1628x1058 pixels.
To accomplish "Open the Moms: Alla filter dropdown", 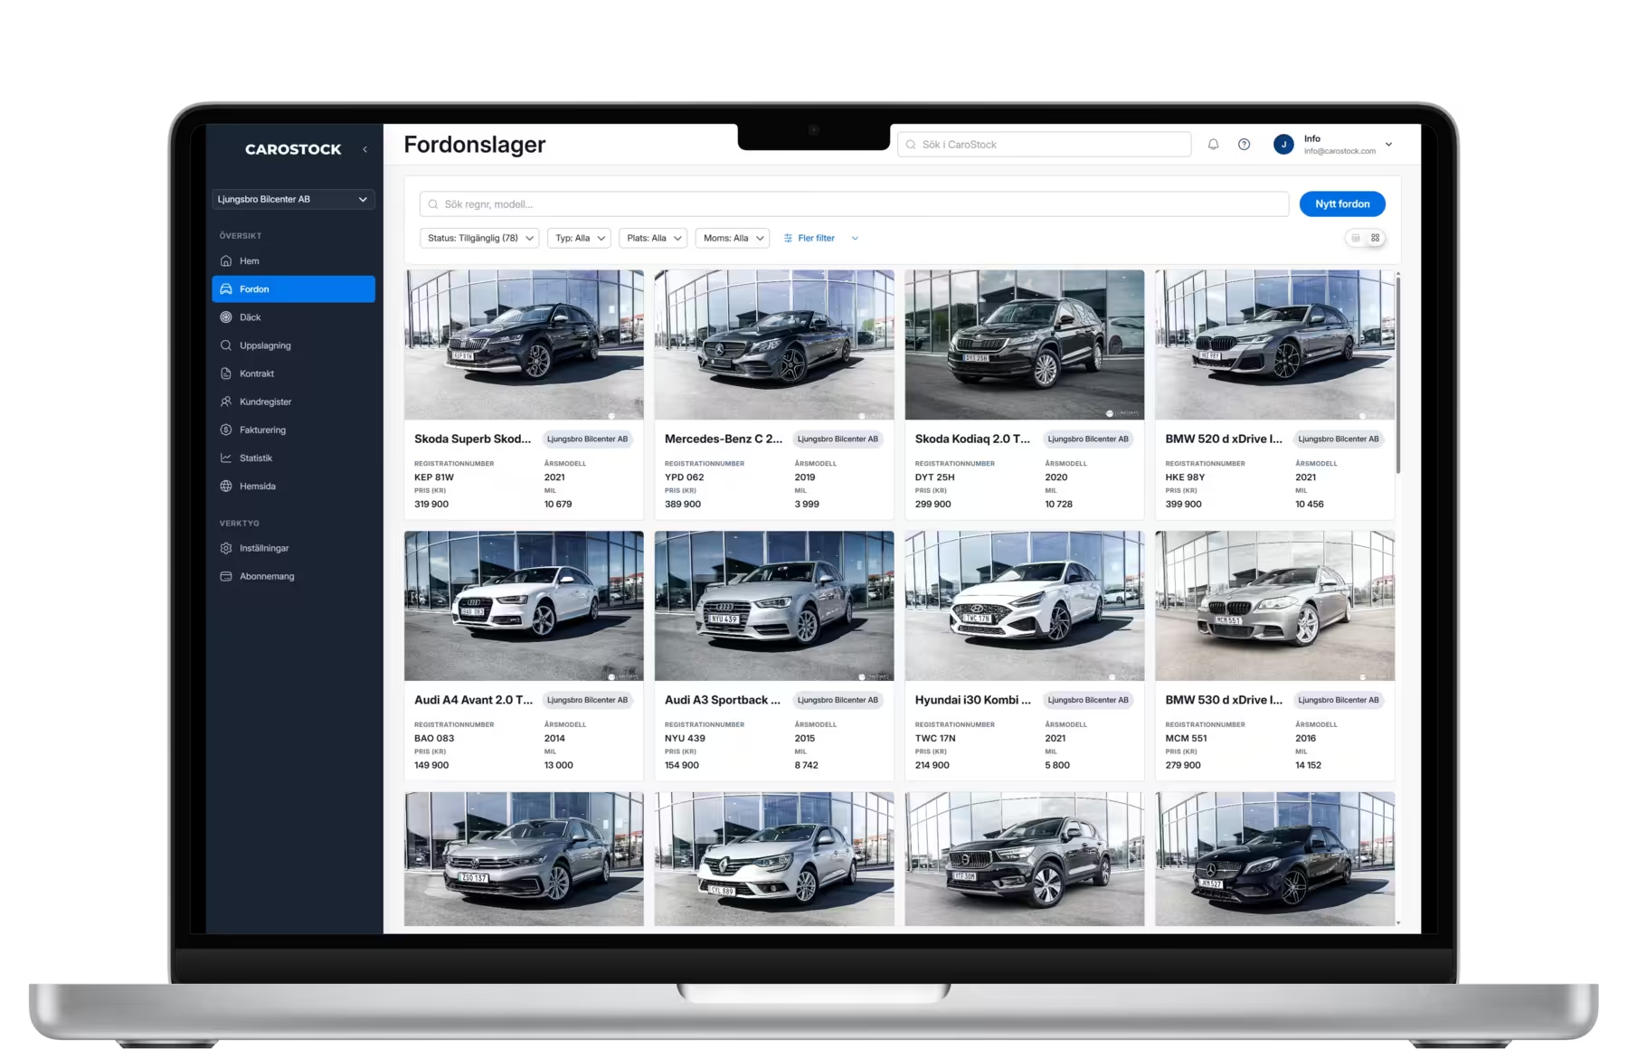I will (733, 238).
